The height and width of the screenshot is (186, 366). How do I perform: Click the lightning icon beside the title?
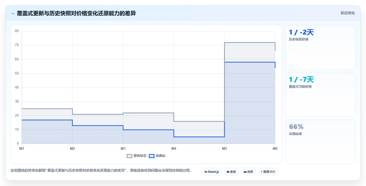(x=13, y=13)
